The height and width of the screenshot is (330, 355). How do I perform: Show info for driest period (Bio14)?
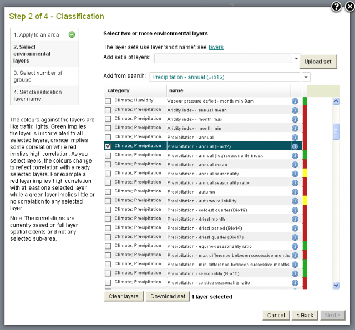coord(295,228)
